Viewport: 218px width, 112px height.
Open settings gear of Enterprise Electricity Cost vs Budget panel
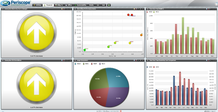tap(3, 9)
